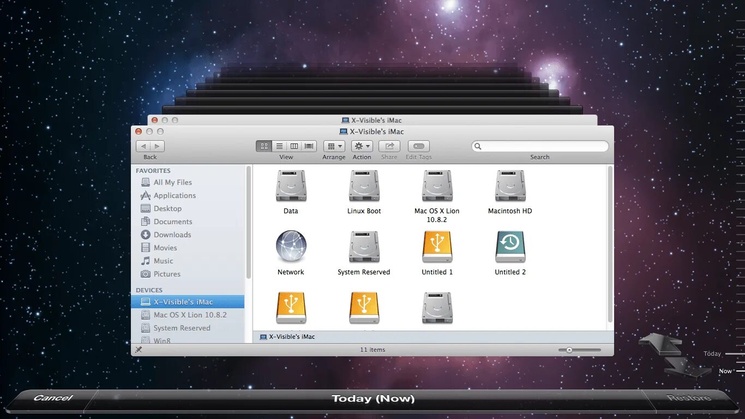The width and height of the screenshot is (745, 419).
Task: Click the All My Files sidebar icon
Action: [146, 182]
